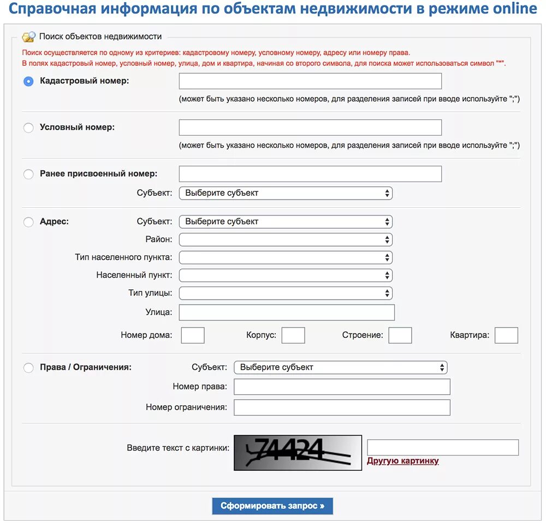Click the Другую картинку link
The width and height of the screenshot is (546, 525).
[402, 461]
